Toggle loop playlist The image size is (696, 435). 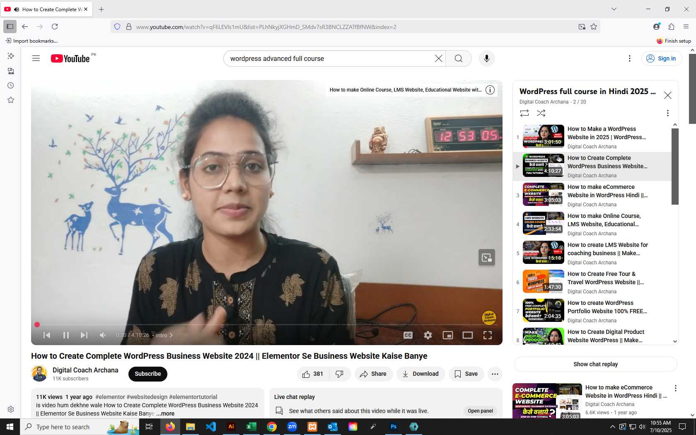524,113
